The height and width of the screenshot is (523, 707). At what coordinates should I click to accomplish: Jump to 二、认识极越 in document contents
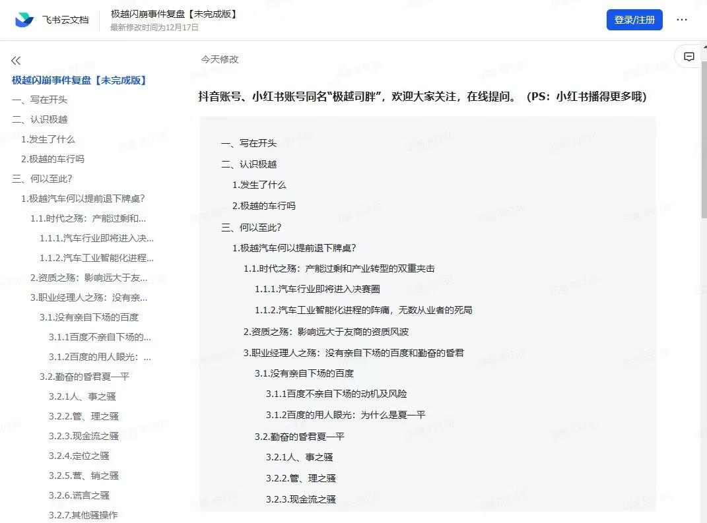coord(249,164)
